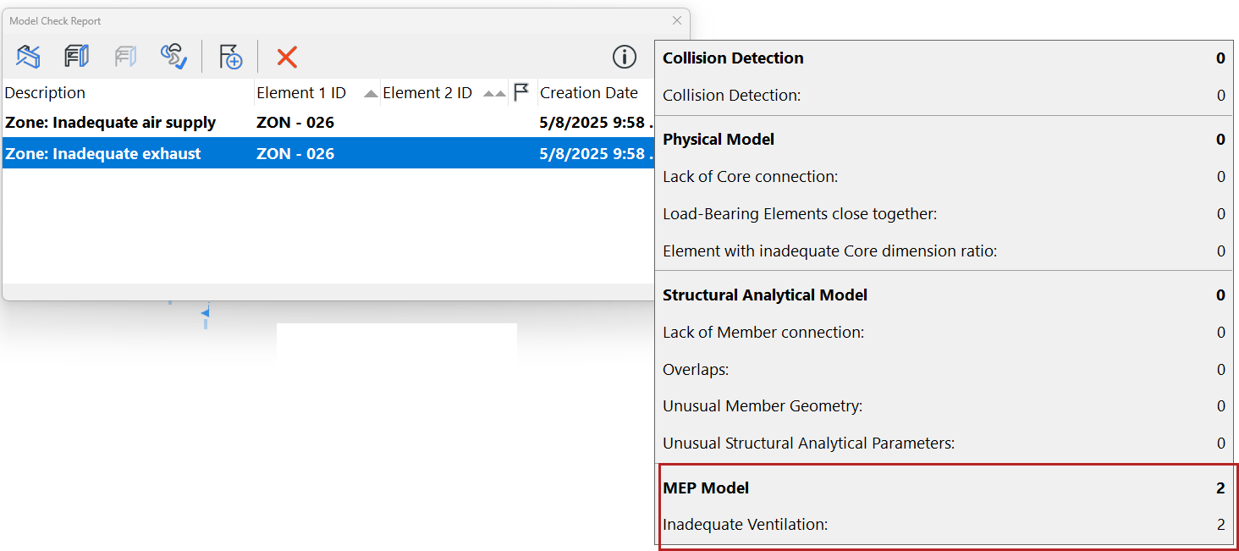Click the flag column header icon
This screenshot has width=1239, height=551.
[x=521, y=92]
